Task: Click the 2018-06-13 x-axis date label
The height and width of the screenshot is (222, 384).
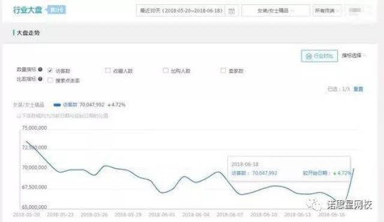Action: tap(298, 214)
